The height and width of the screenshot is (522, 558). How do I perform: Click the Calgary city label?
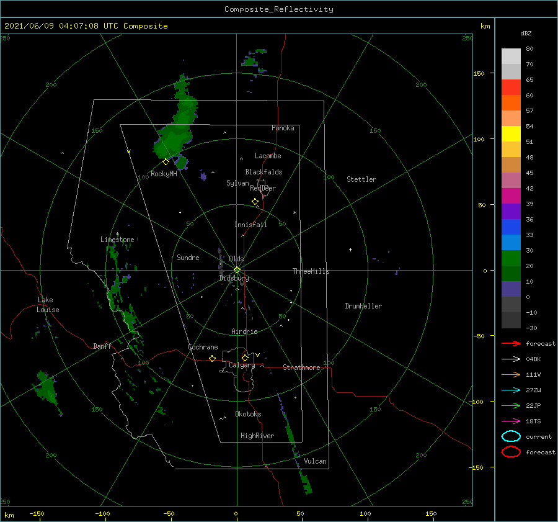(x=242, y=365)
